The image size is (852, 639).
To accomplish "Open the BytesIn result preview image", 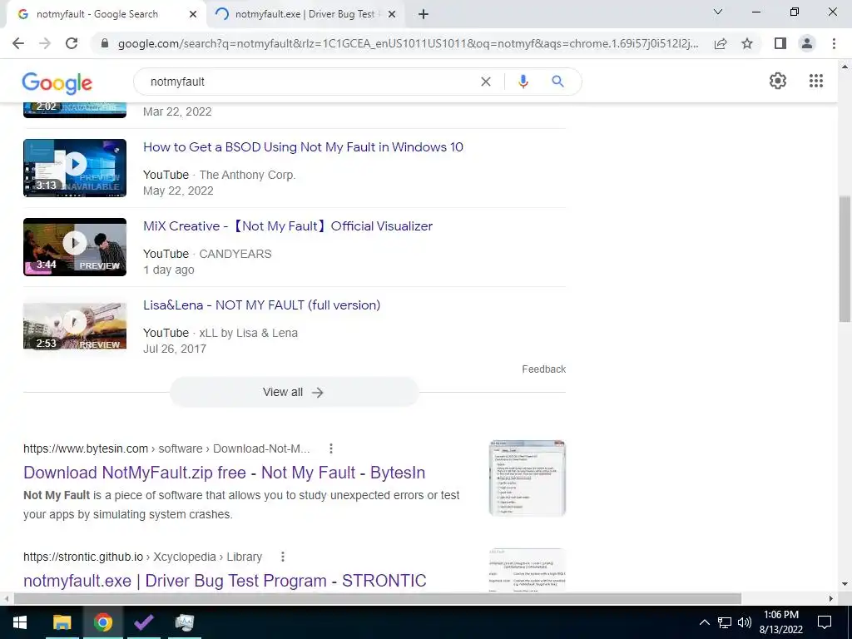I will [527, 478].
